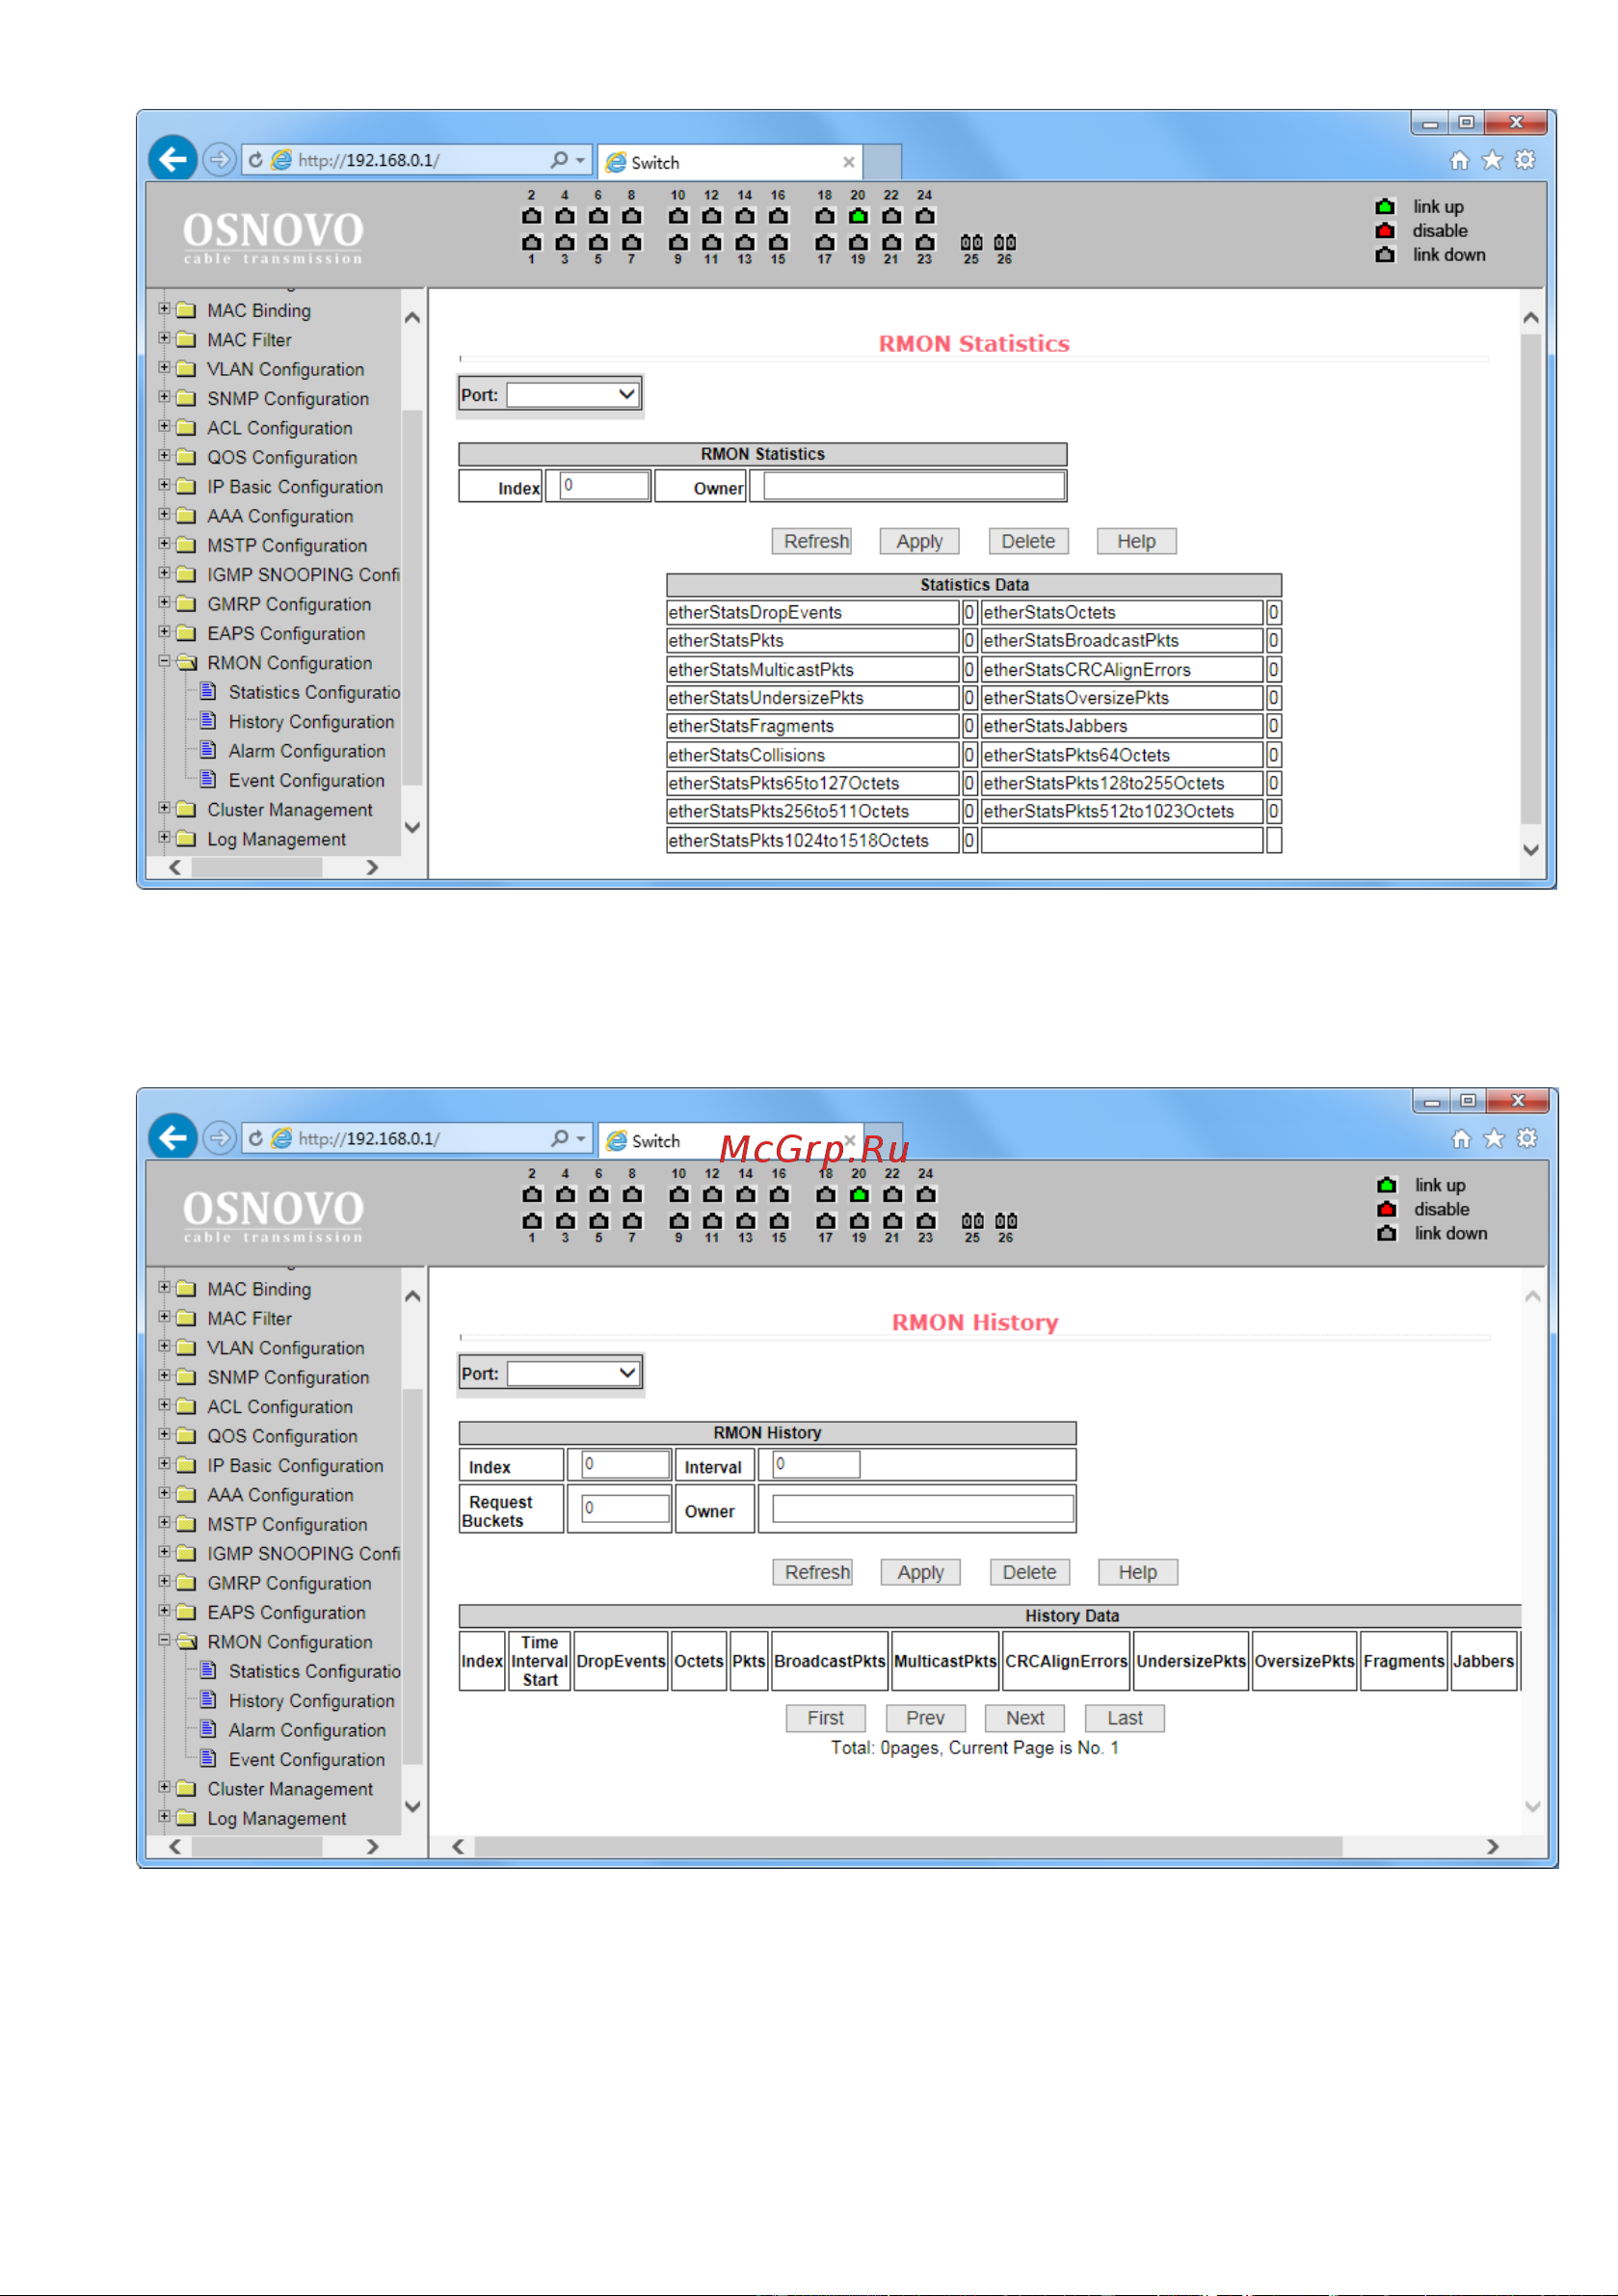Click SFP port 25 icon in top window
The width and height of the screenshot is (1618, 2296).
(x=971, y=242)
